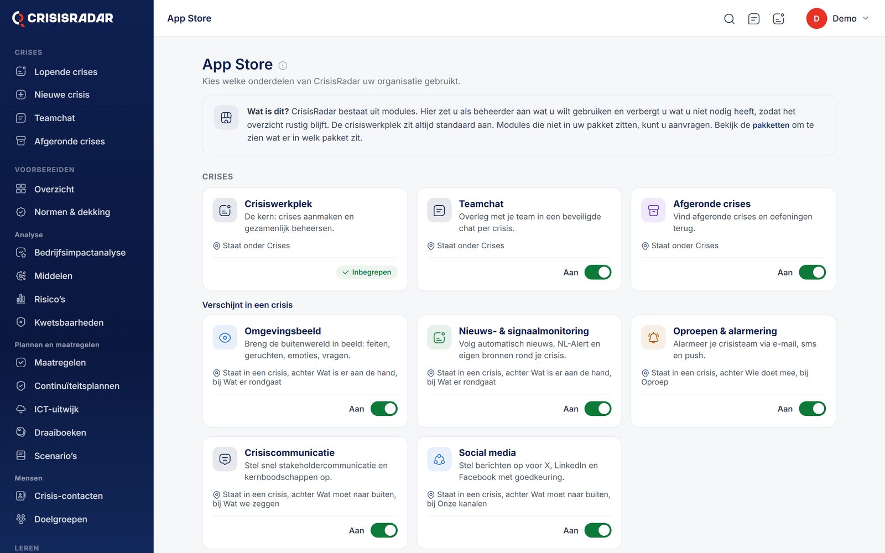Turn off the Afgeronde crises module toggle

(x=812, y=272)
